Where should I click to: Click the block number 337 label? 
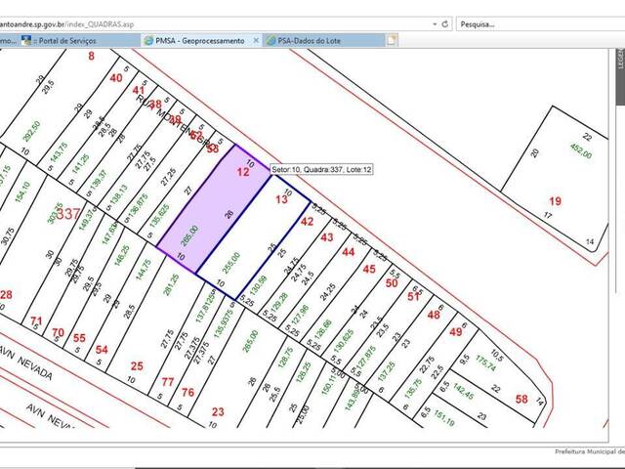click(x=67, y=213)
